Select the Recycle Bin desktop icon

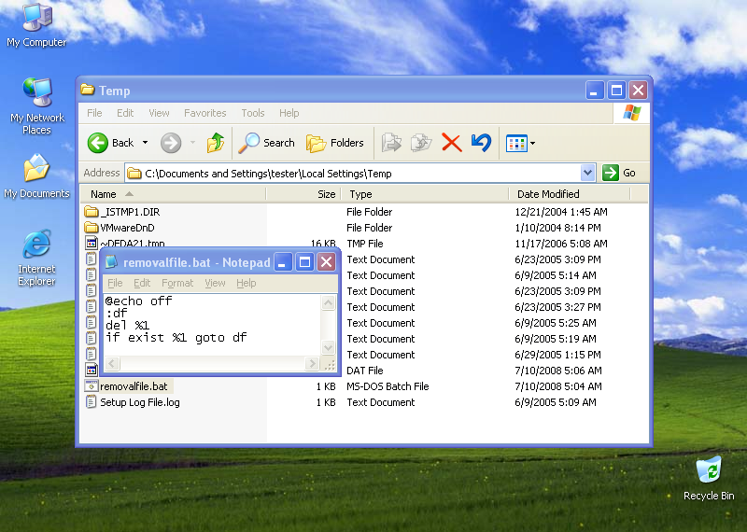(x=709, y=478)
